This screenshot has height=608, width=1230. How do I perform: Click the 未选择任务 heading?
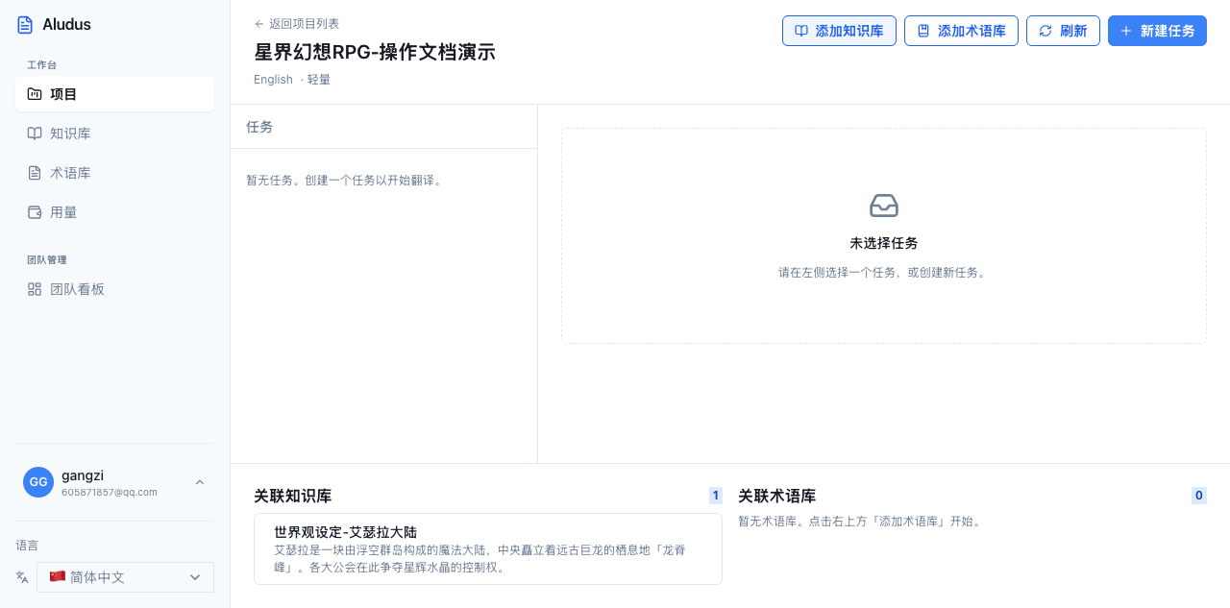pyautogui.click(x=884, y=243)
